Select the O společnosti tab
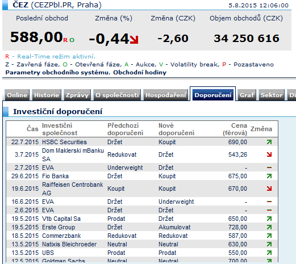 pyautogui.click(x=117, y=95)
